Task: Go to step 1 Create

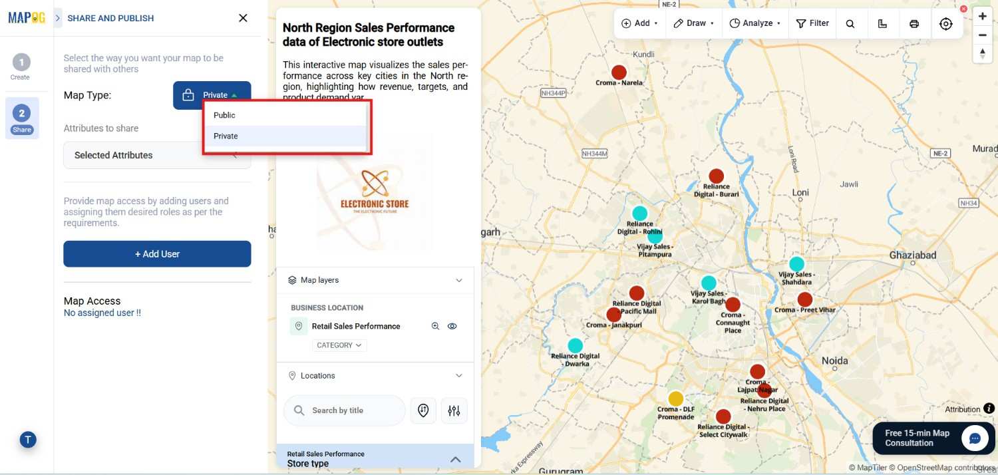Action: pyautogui.click(x=21, y=67)
